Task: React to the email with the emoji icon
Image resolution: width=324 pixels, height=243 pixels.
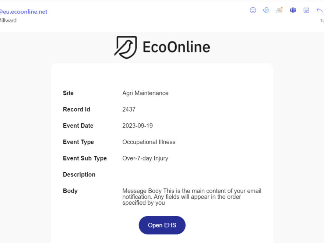Action: [x=253, y=10]
